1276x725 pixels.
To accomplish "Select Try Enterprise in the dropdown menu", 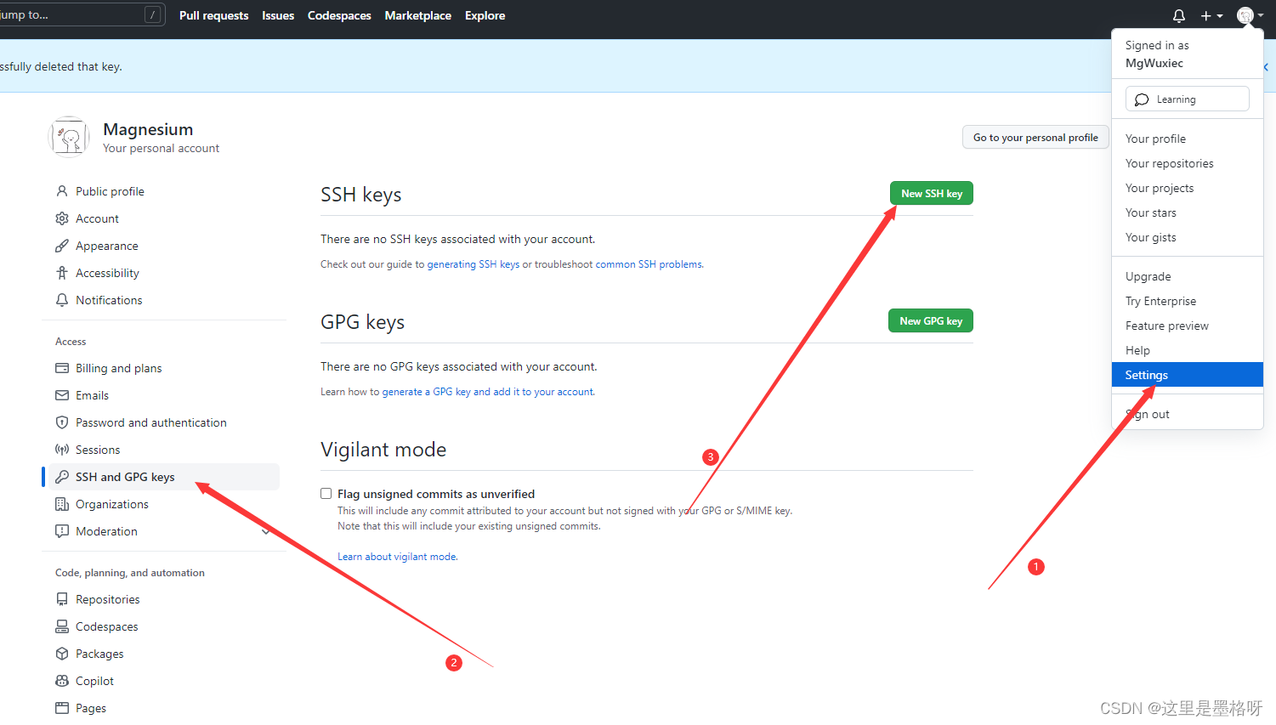I will tap(1188, 301).
